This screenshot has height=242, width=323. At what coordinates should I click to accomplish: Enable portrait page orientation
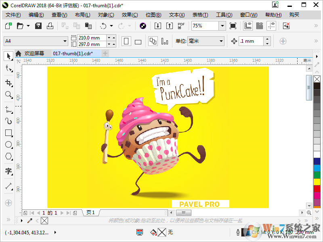126,42
